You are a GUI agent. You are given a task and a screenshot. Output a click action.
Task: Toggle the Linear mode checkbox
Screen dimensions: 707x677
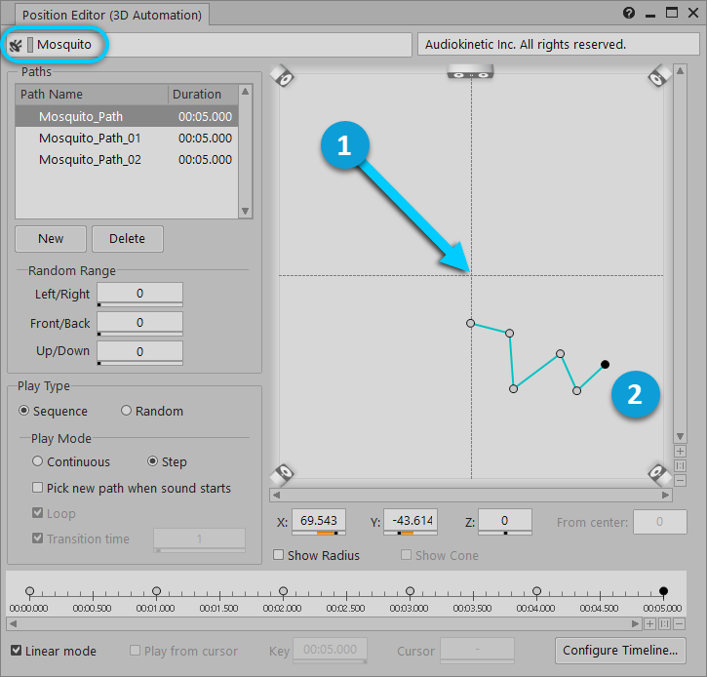17,651
